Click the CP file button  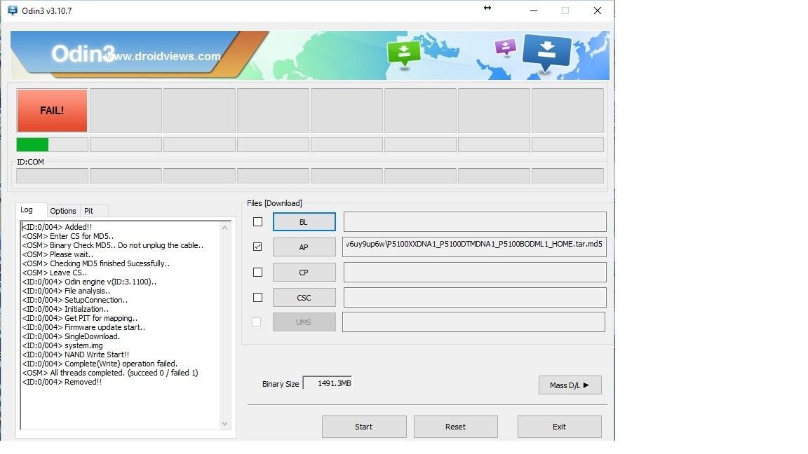point(304,273)
